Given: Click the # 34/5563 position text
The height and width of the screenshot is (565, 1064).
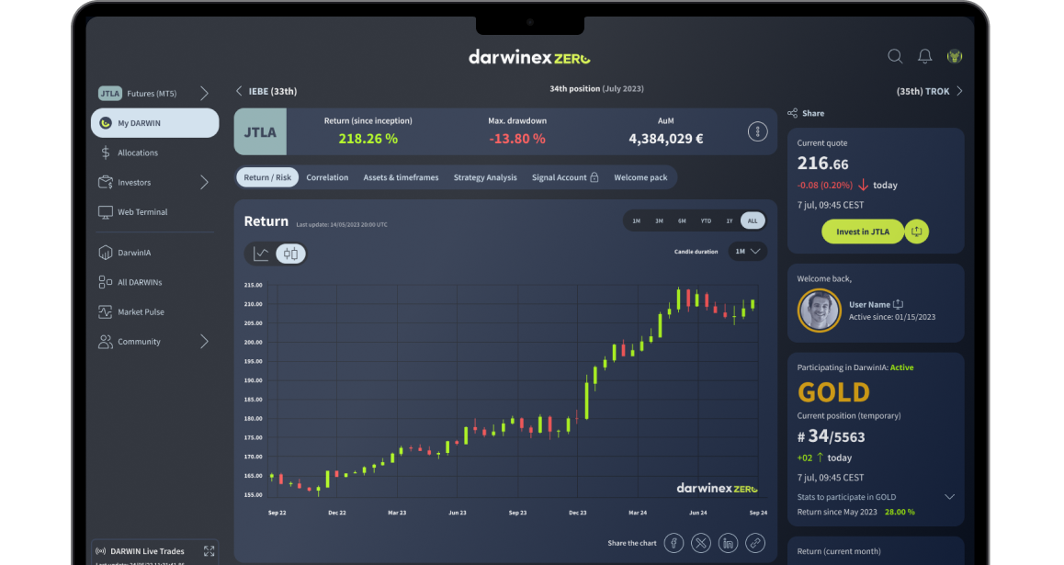Looking at the screenshot, I should pyautogui.click(x=831, y=436).
